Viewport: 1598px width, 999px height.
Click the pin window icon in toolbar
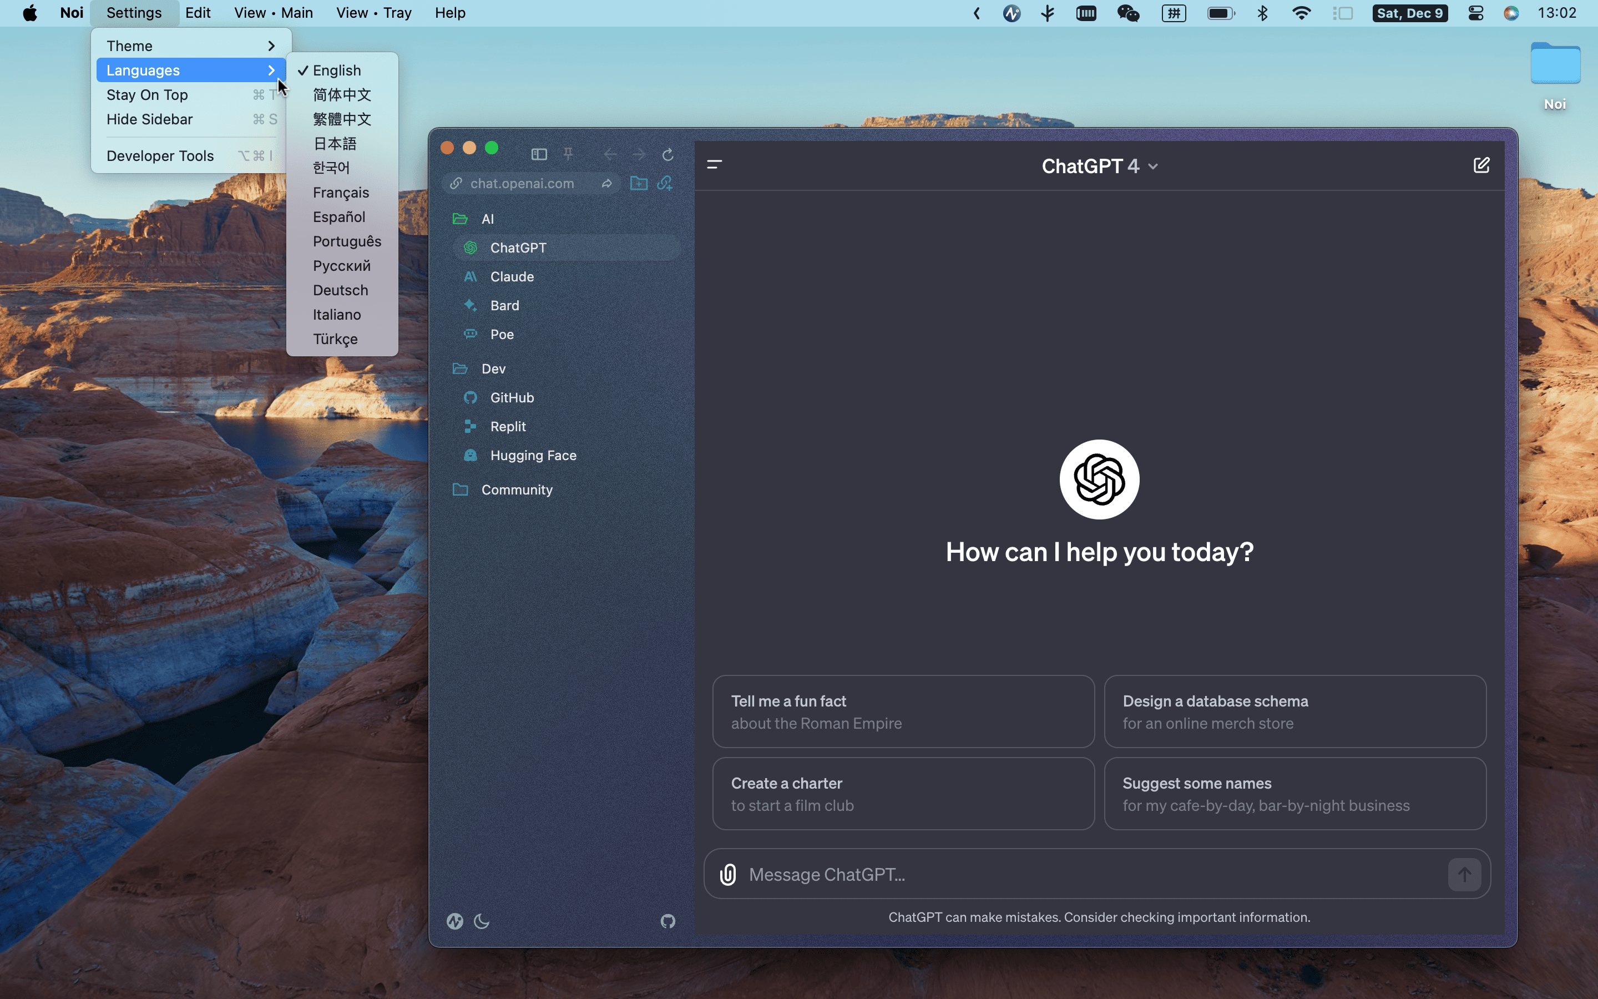568,154
